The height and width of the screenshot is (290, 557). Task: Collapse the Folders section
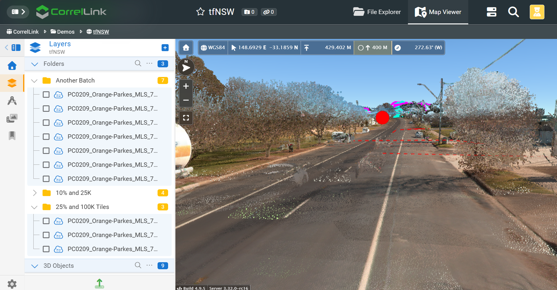(35, 64)
